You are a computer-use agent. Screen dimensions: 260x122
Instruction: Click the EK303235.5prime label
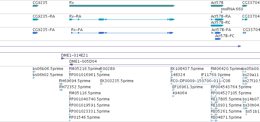tap(117, 81)
